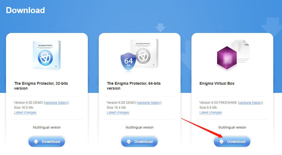
Task: Open versions history for 64-bits version
Action: tap(149, 102)
